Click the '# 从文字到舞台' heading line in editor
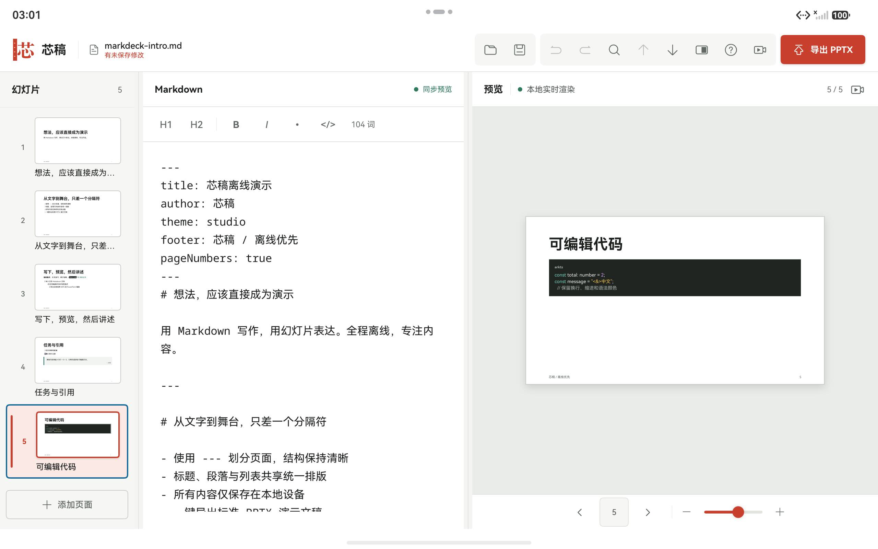Viewport: 878px width, 549px height. point(244,422)
